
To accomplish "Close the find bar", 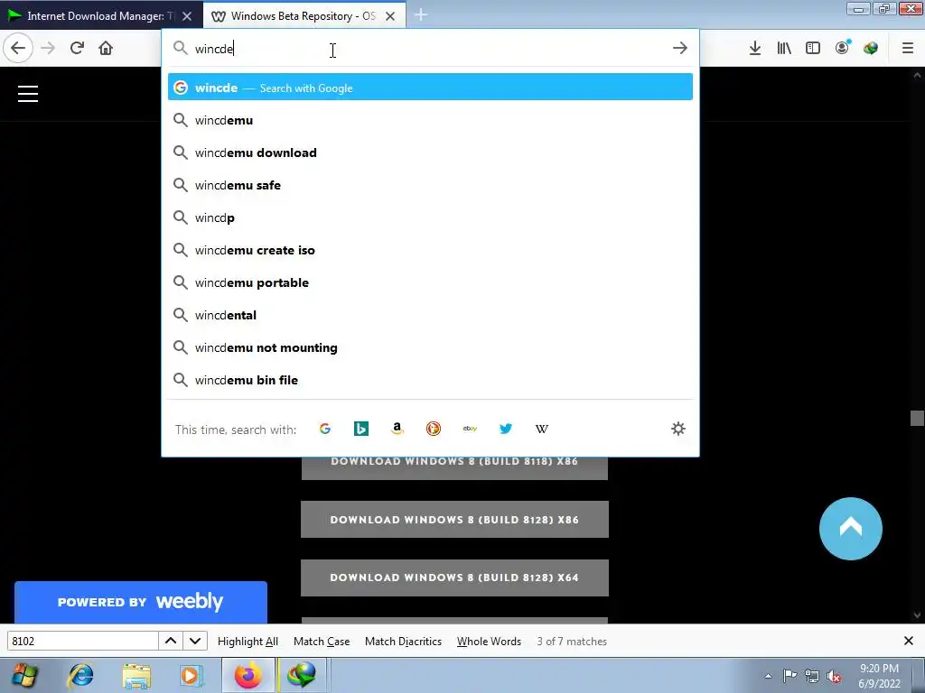I will [909, 641].
